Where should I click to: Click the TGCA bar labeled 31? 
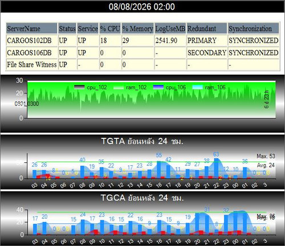click(x=207, y=225)
